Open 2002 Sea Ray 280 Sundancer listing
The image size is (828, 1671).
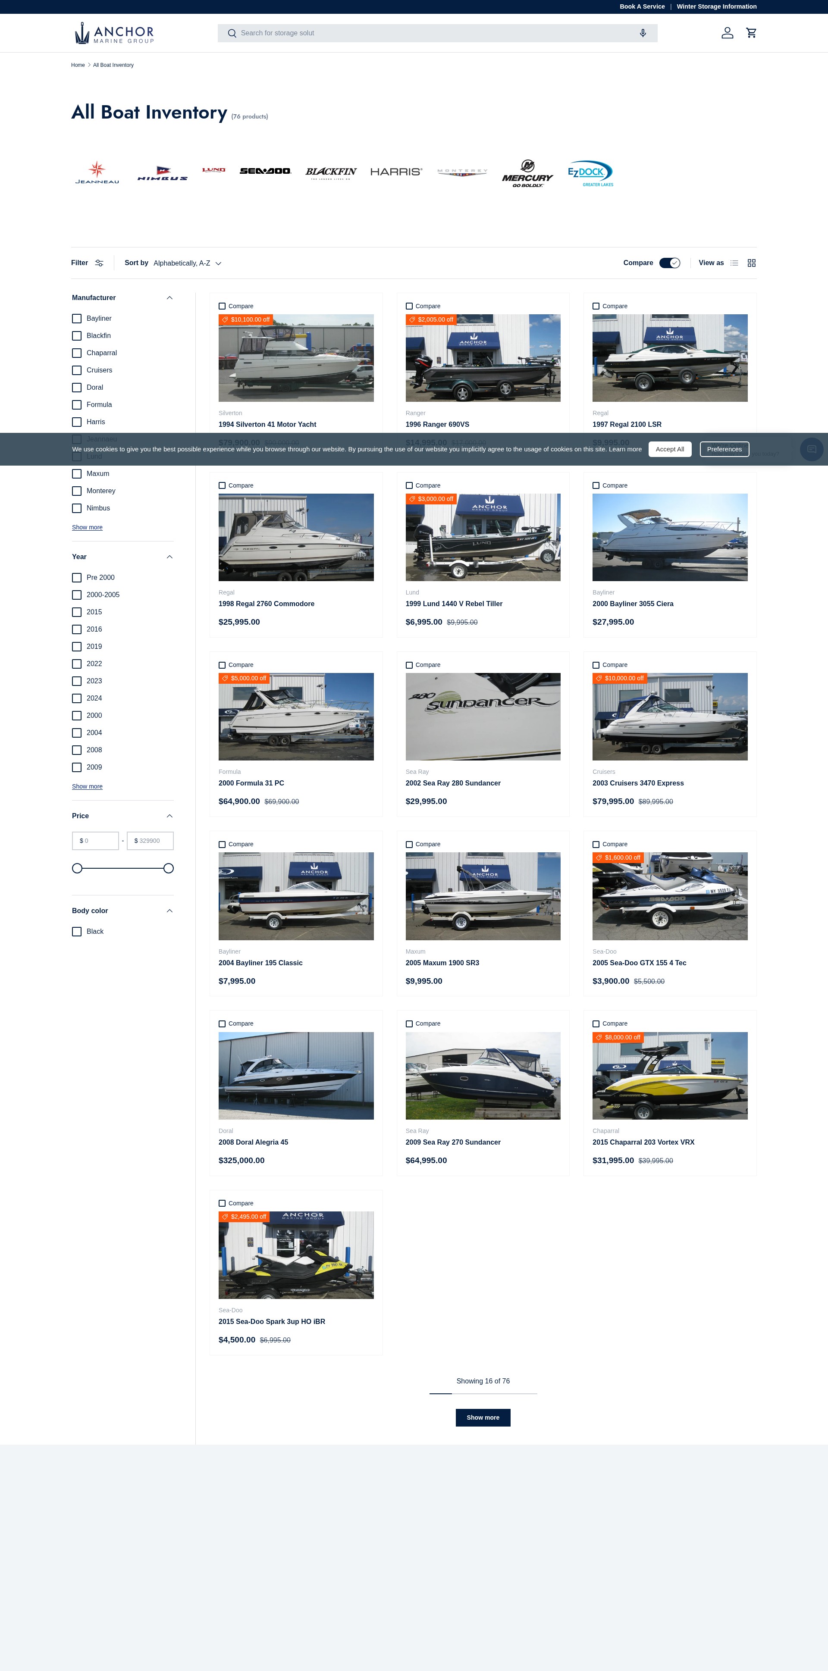coord(453,784)
